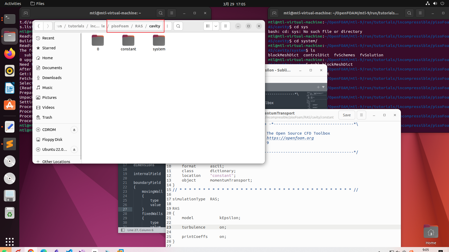Search in left terminal window
This screenshot has width=449, height=252.
point(161,13)
